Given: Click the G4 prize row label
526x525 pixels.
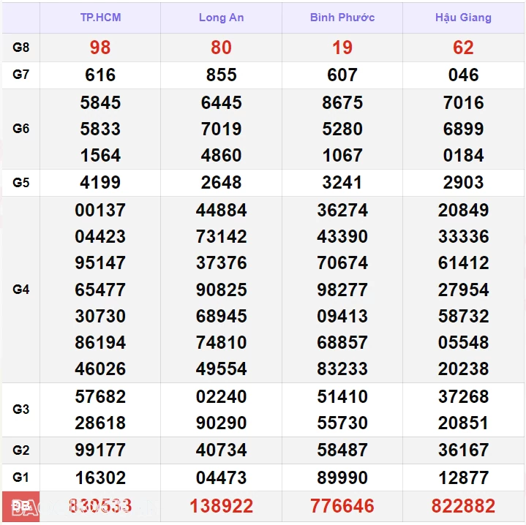Looking at the screenshot, I should point(21,290).
